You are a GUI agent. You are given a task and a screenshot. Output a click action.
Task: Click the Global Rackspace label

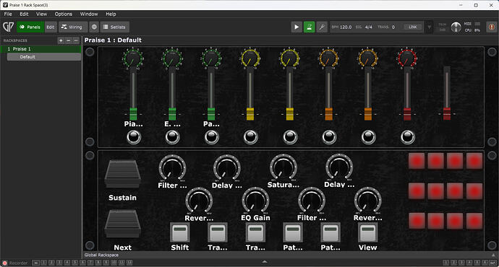(101, 255)
